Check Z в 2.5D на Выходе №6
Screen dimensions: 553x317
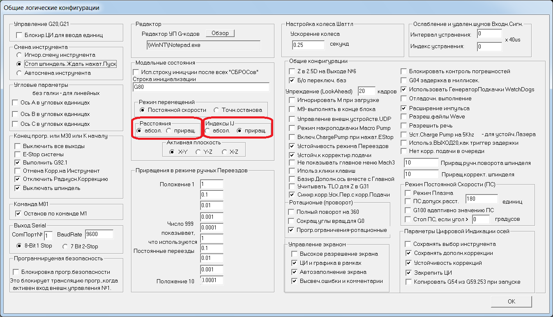pyautogui.click(x=292, y=71)
